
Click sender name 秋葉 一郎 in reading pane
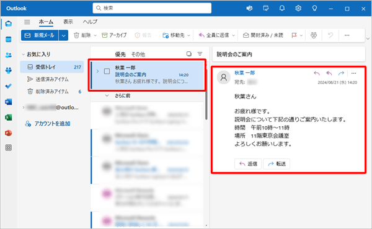[245, 73]
